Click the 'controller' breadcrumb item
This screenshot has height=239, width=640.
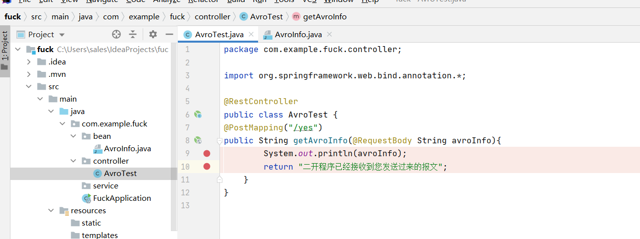pos(213,16)
